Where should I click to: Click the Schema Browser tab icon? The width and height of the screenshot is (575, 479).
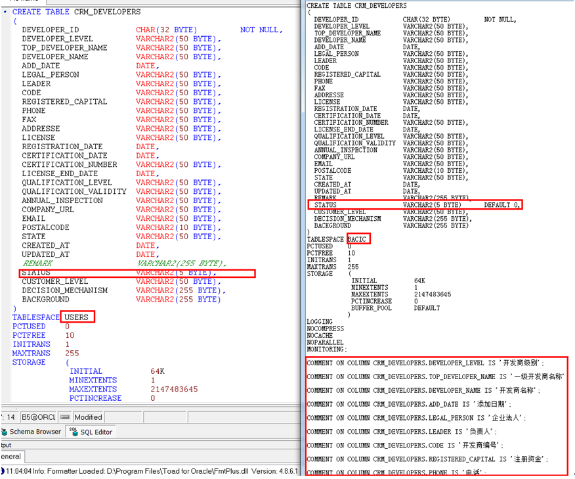coord(5,432)
